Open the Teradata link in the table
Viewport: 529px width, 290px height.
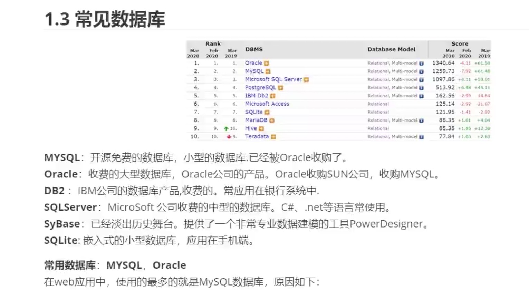257,136
